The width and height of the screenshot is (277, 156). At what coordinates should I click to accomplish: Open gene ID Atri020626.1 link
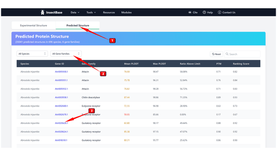pos(61,123)
